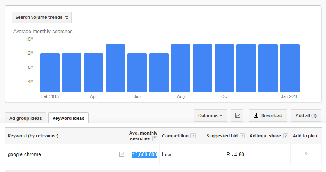Click the Jan 2016 bar

(x=290, y=68)
